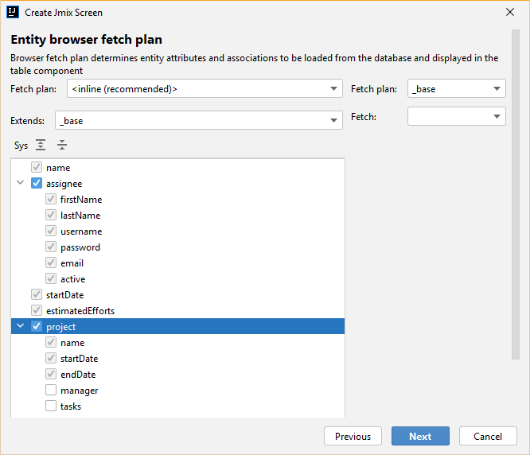530x455 pixels.
Task: Click the dialog's vertical scrollbar
Action: pos(515,195)
